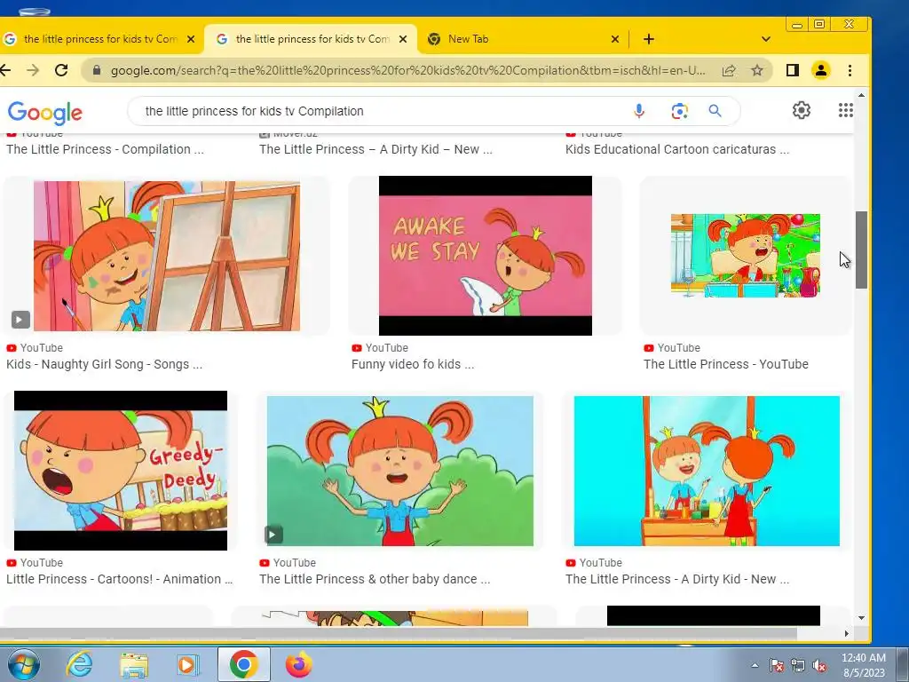This screenshot has width=909, height=682.
Task: Open the Google apps grid
Action: click(x=845, y=110)
